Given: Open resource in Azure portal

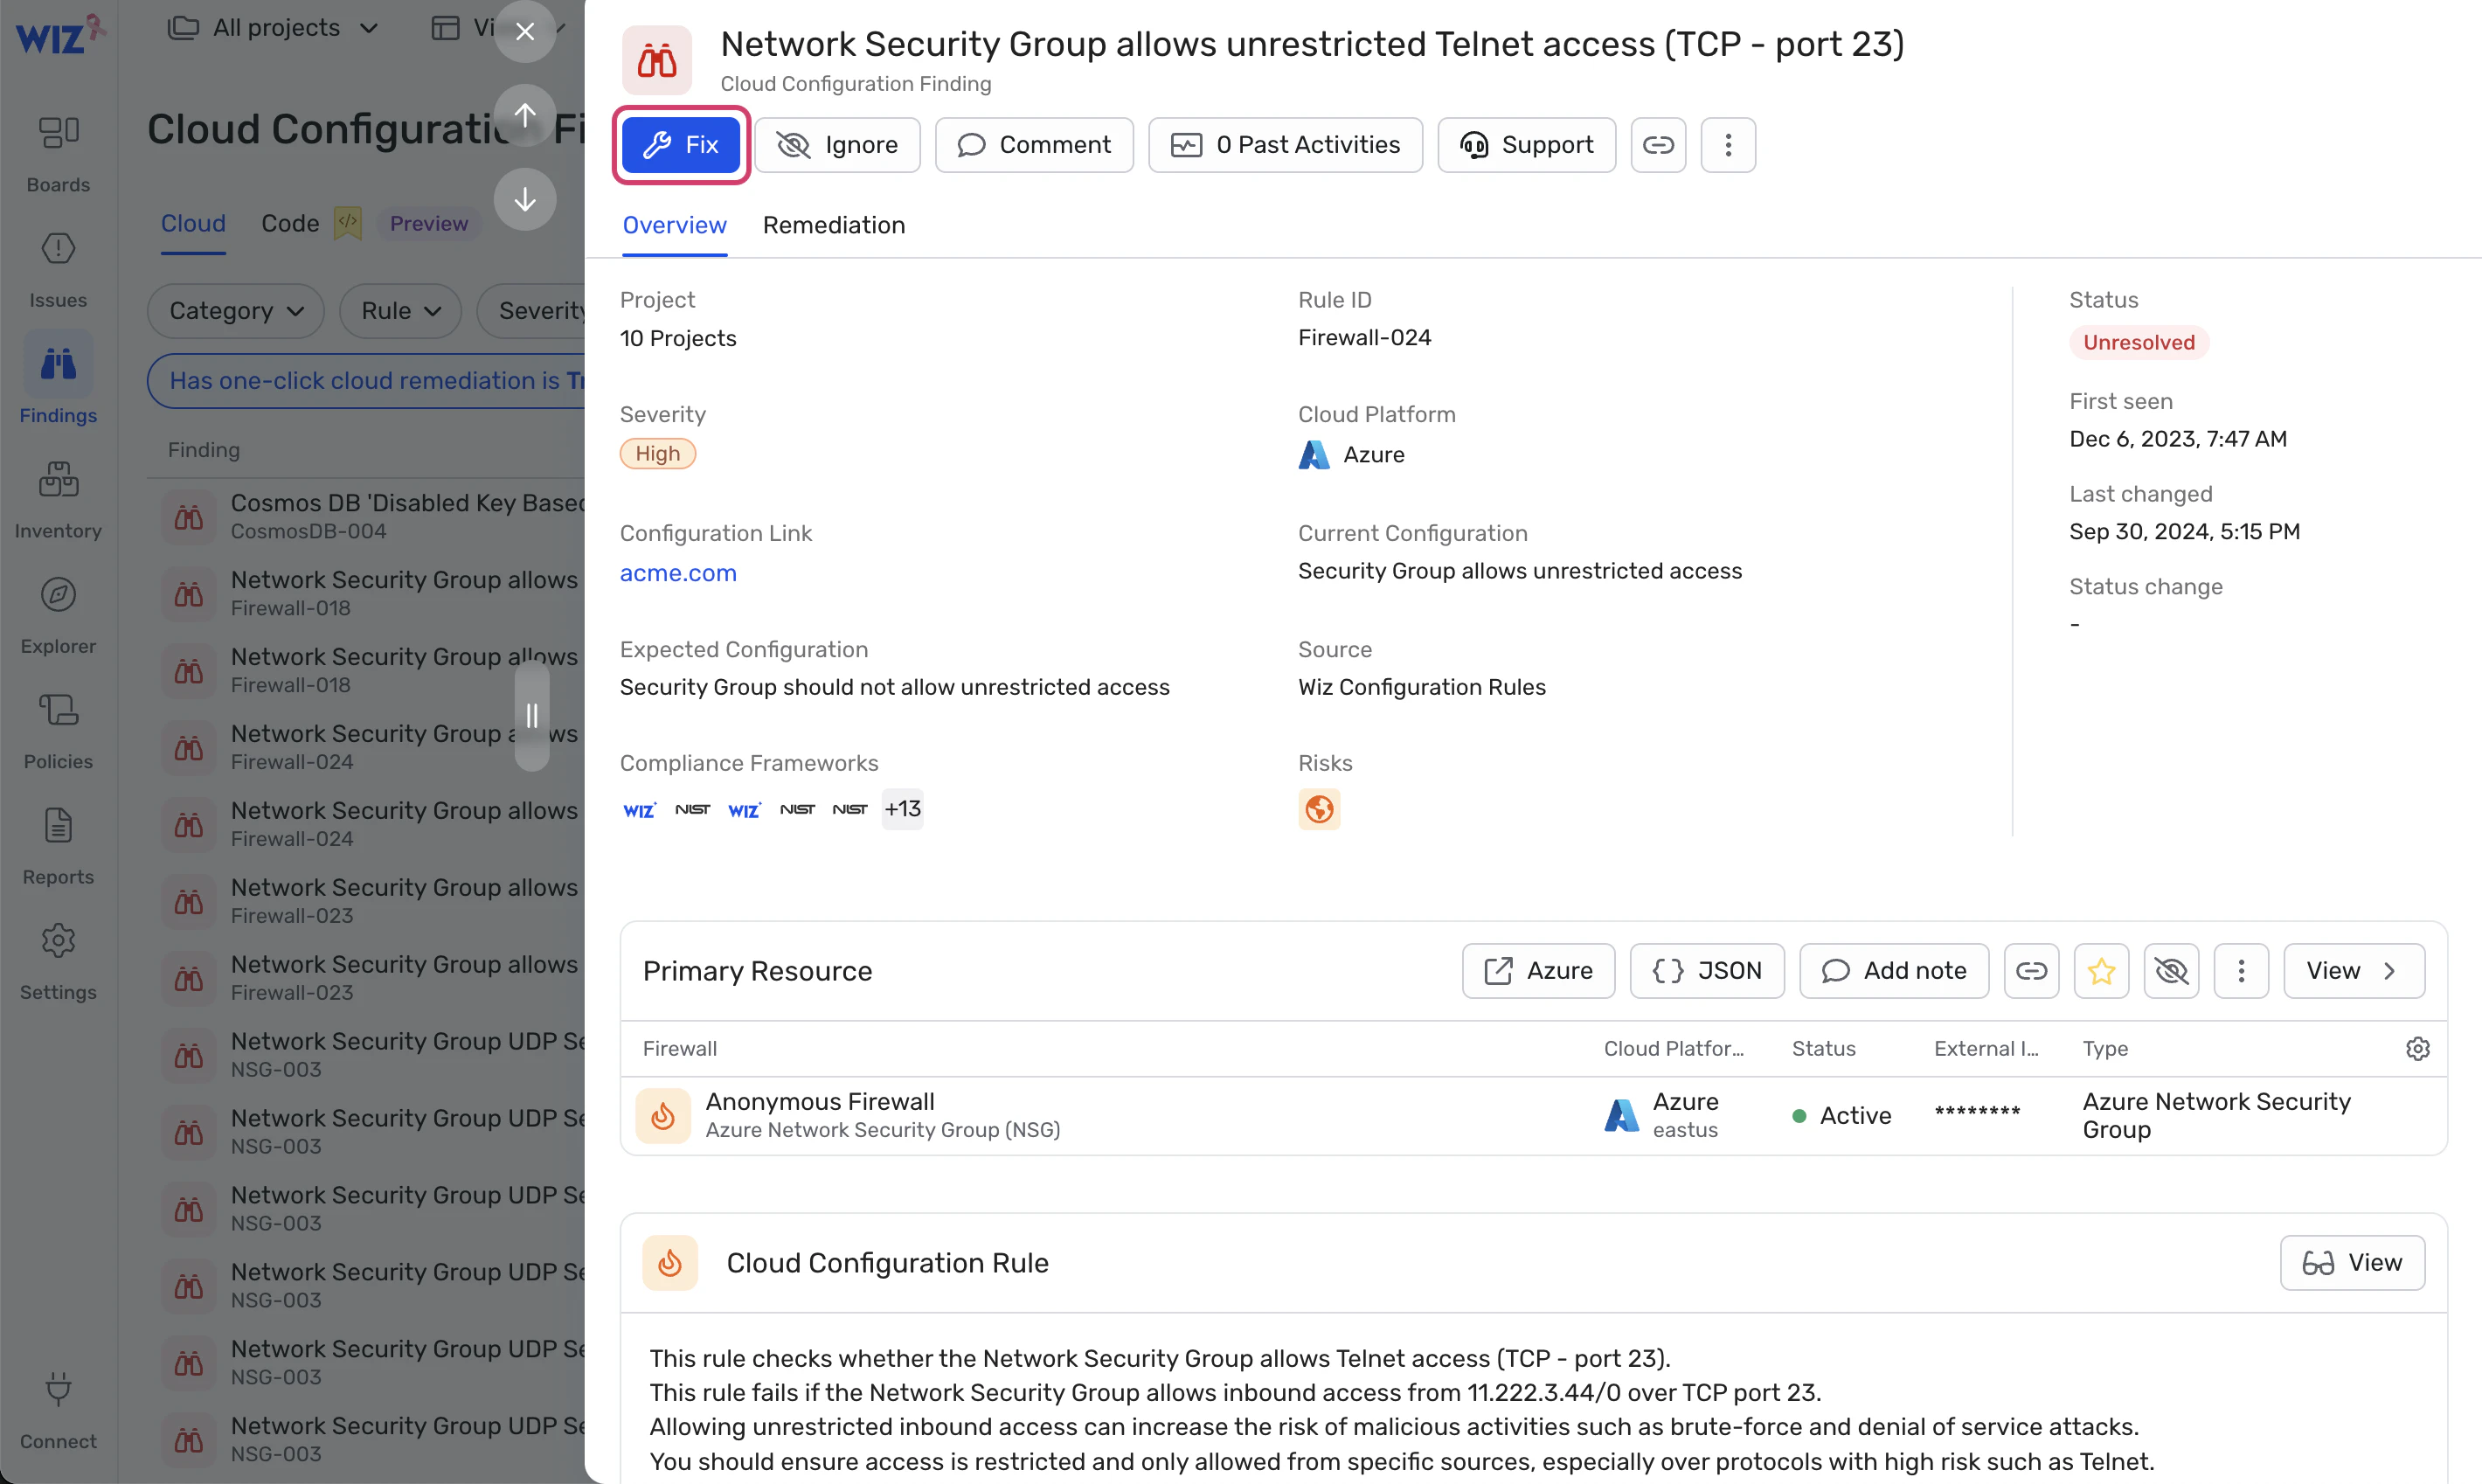Looking at the screenshot, I should coord(1538,971).
